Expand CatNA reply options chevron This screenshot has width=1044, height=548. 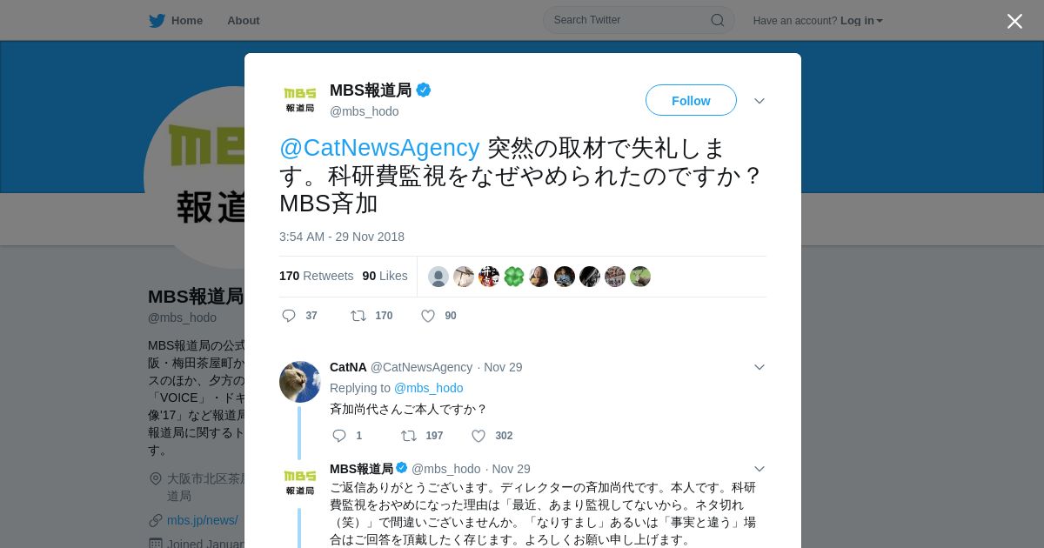760,367
